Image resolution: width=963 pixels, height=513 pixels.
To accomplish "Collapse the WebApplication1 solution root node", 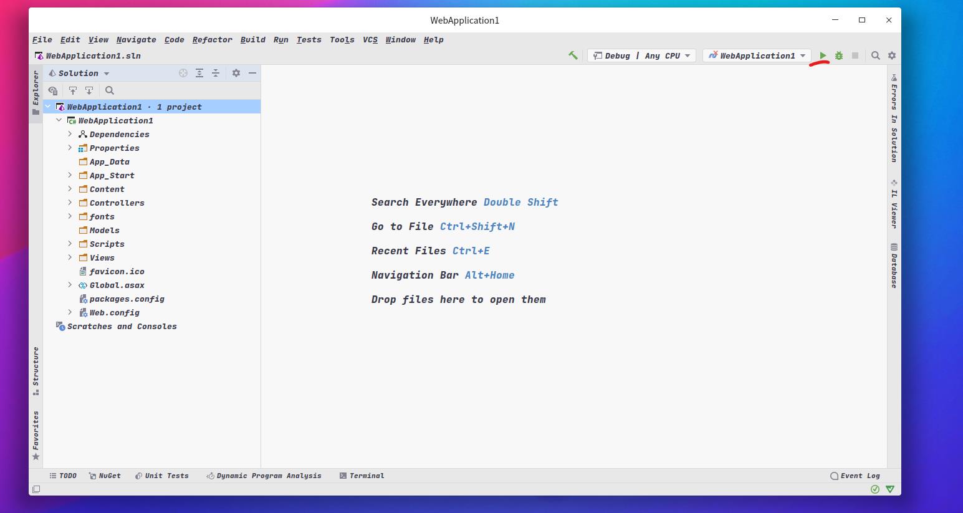I will (x=48, y=107).
